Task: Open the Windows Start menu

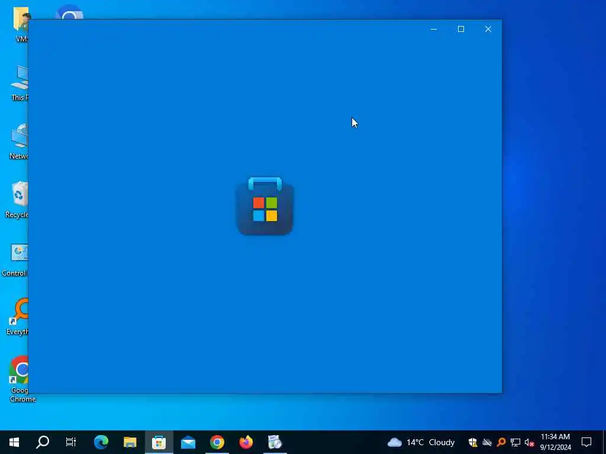Action: pos(14,442)
